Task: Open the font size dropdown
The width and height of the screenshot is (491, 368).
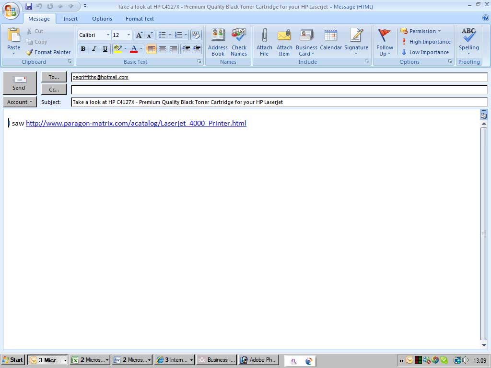Action: [x=129, y=35]
